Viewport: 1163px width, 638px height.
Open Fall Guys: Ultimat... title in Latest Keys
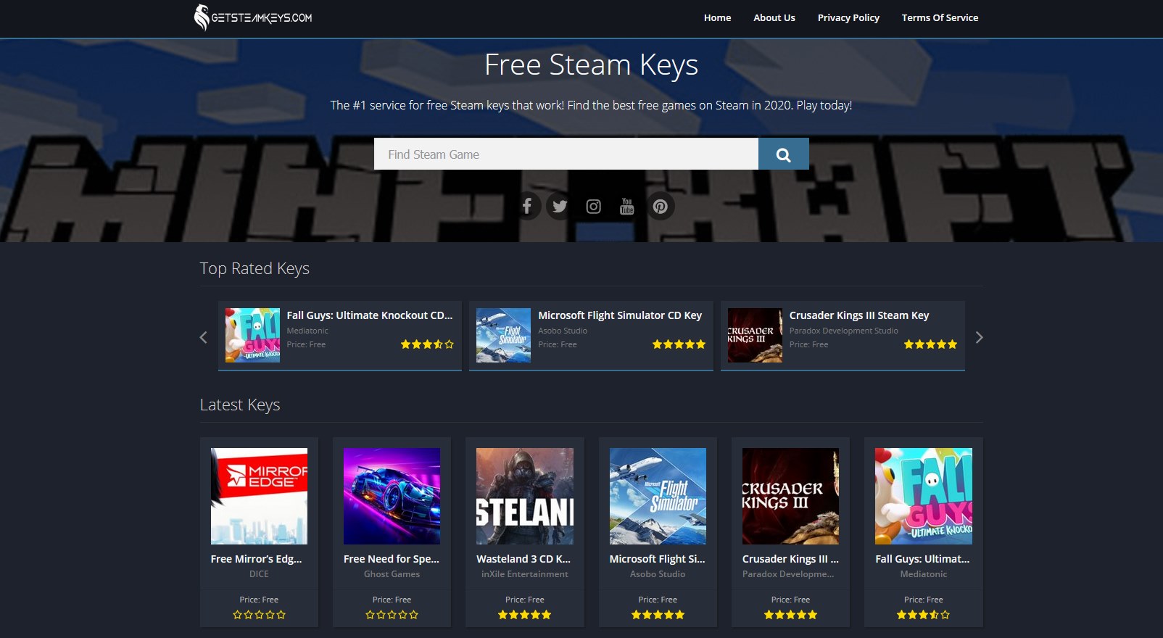pos(922,559)
